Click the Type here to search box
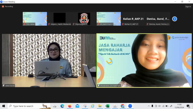The image size is (193, 109). click(29, 106)
